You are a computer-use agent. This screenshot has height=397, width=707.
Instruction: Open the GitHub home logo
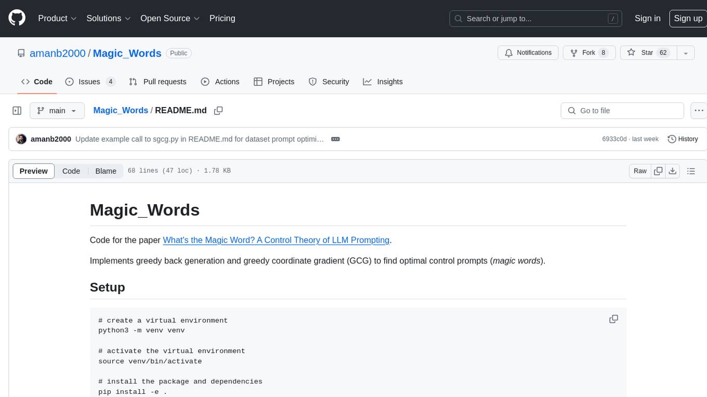click(17, 18)
